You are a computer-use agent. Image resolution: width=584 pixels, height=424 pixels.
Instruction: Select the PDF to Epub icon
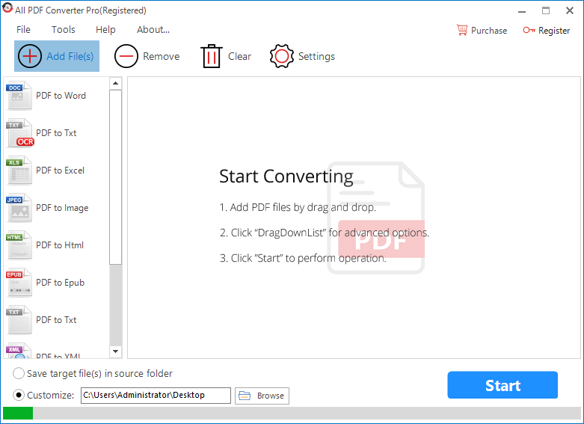(x=19, y=283)
